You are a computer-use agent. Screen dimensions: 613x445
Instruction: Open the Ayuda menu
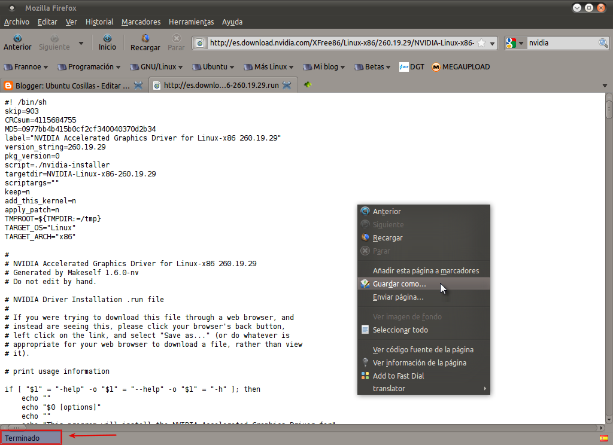[232, 22]
